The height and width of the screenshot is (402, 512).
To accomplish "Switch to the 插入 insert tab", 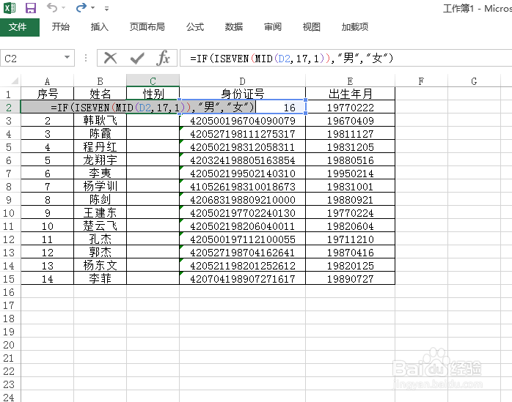I will pos(99,27).
